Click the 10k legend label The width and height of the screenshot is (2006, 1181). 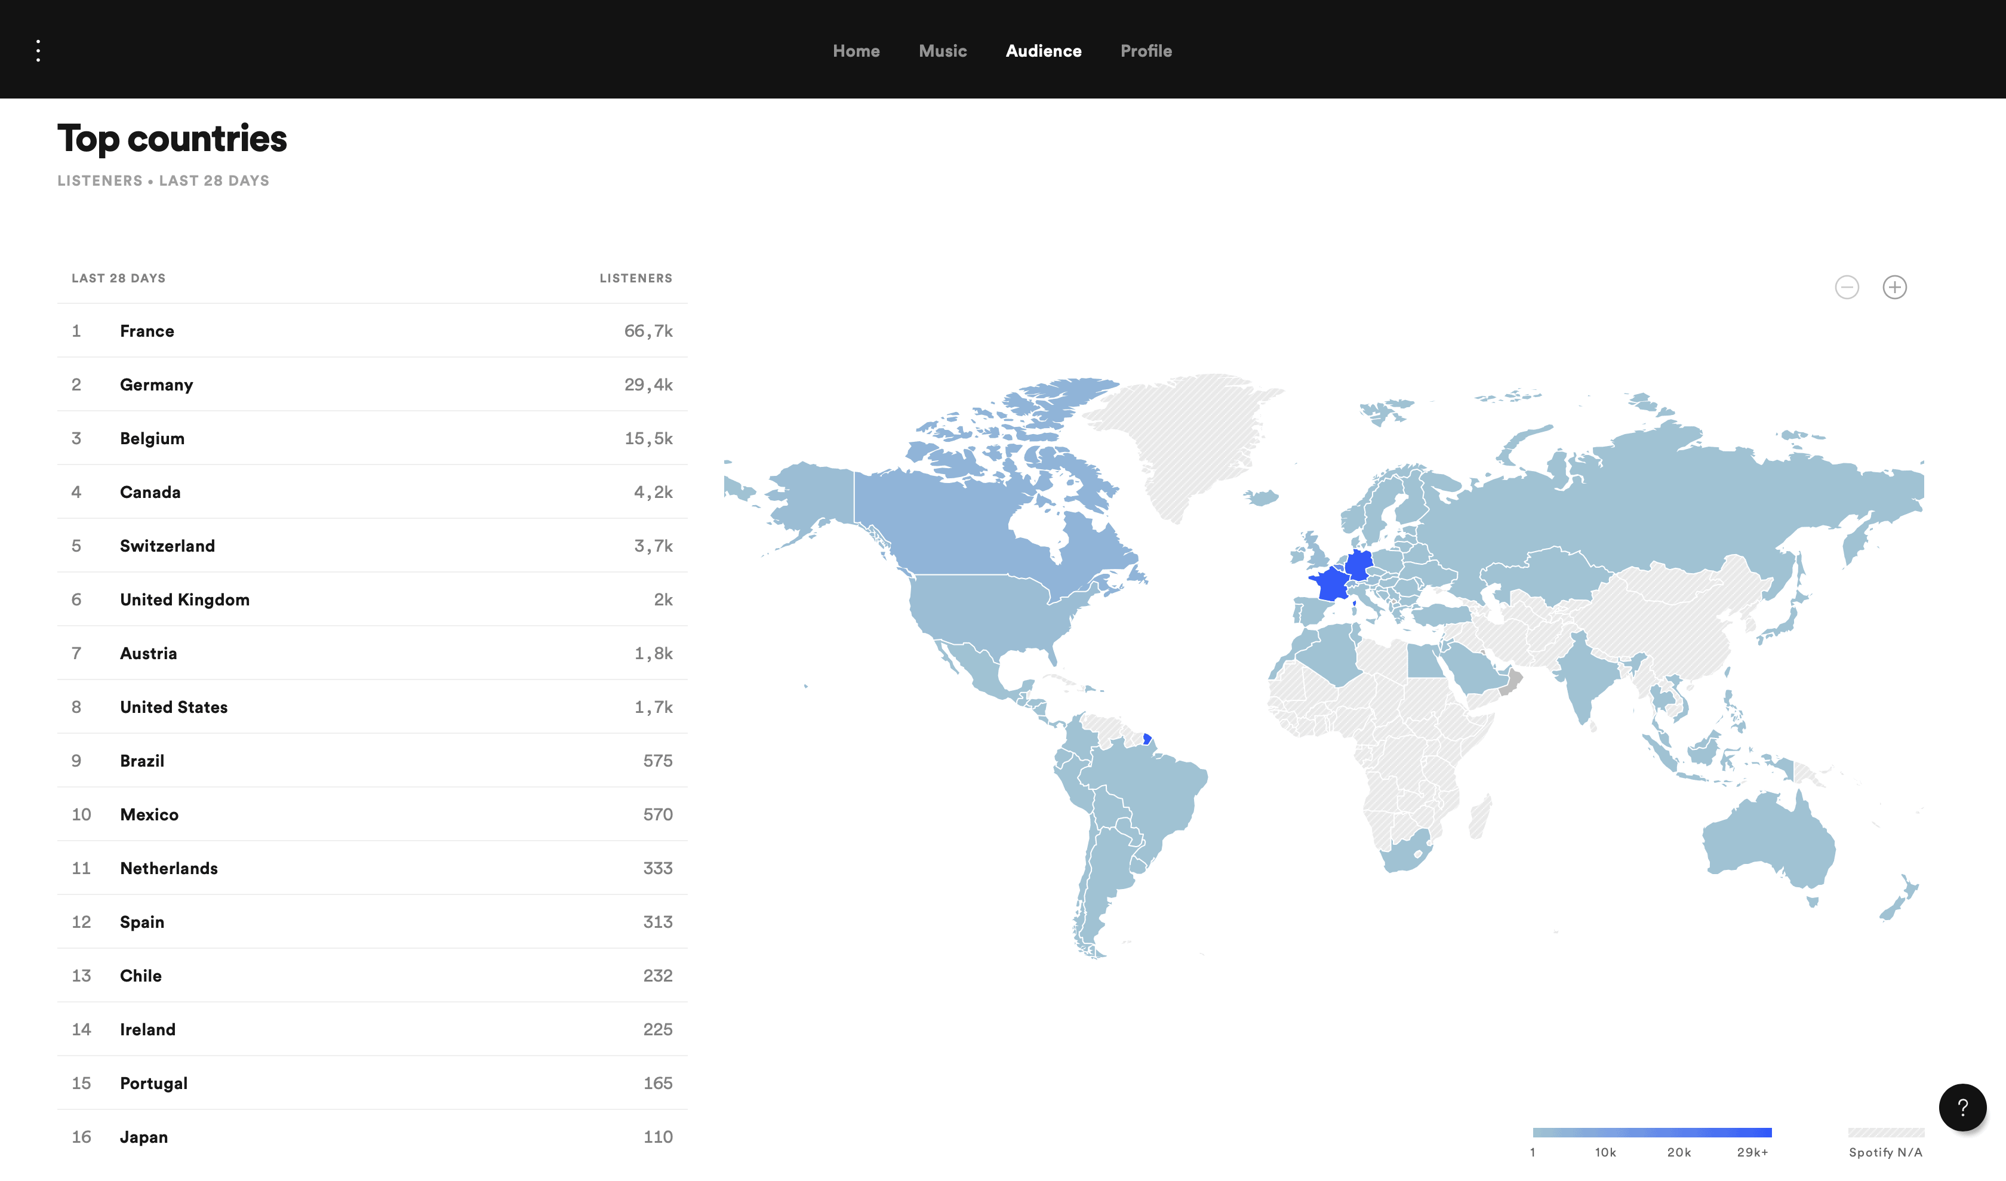1605,1152
